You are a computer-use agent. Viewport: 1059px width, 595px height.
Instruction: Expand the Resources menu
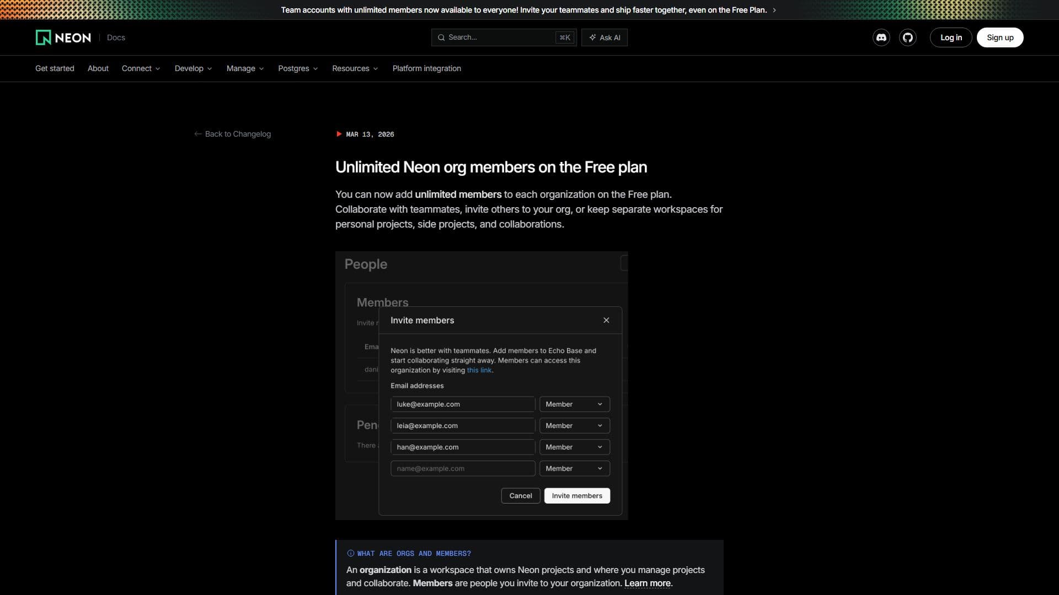pyautogui.click(x=355, y=68)
